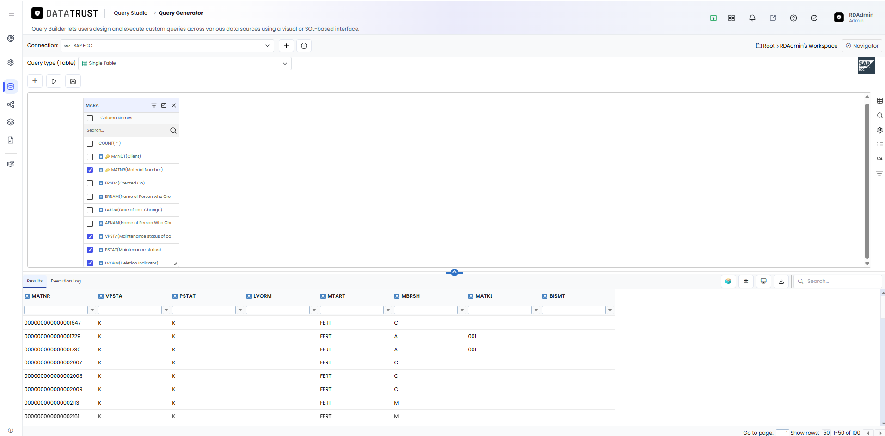The width and height of the screenshot is (885, 436).
Task: Open the Query type Single Table dropdown
Action: point(185,63)
